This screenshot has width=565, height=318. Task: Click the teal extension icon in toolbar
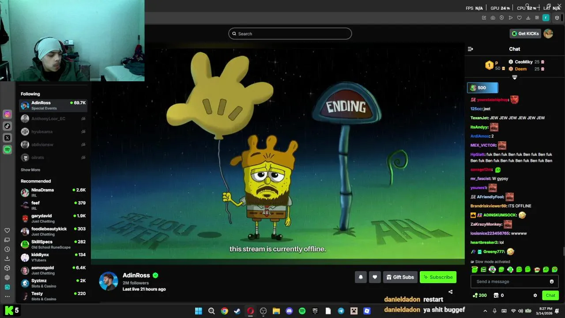546,18
